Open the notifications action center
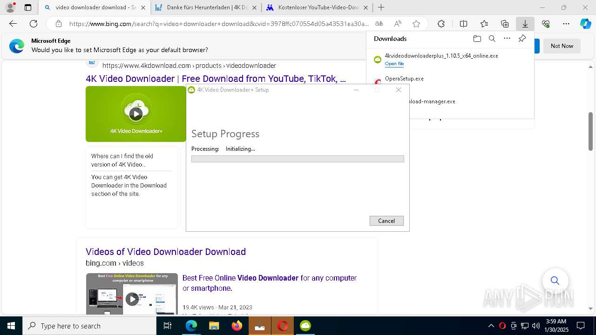Screen dimensions: 596x335 (x=581, y=326)
